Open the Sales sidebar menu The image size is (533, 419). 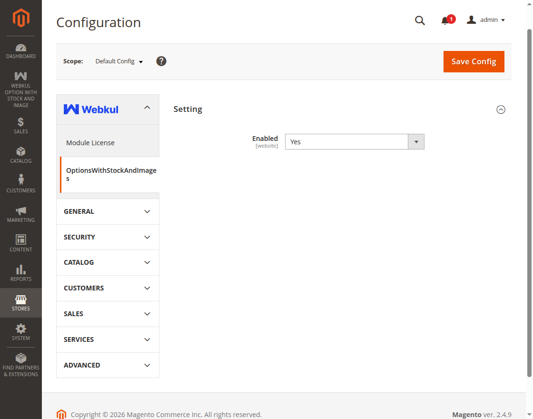coord(21,126)
